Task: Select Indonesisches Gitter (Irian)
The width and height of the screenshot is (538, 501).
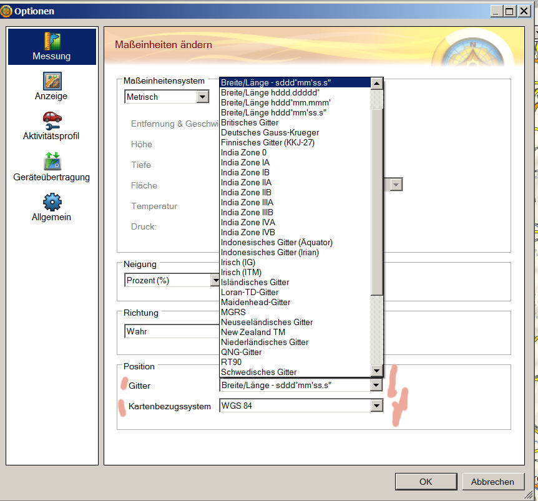Action: (295, 252)
